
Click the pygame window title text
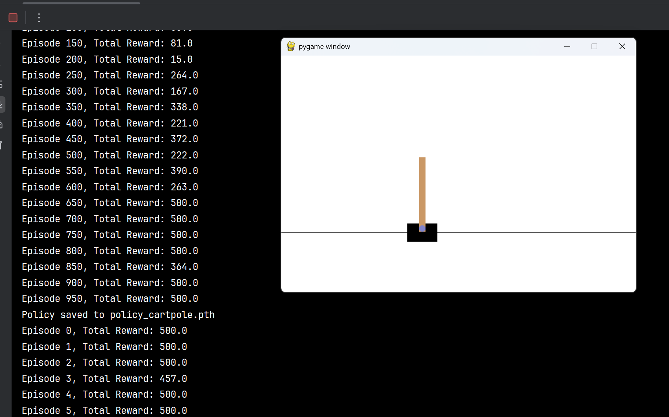(x=324, y=47)
